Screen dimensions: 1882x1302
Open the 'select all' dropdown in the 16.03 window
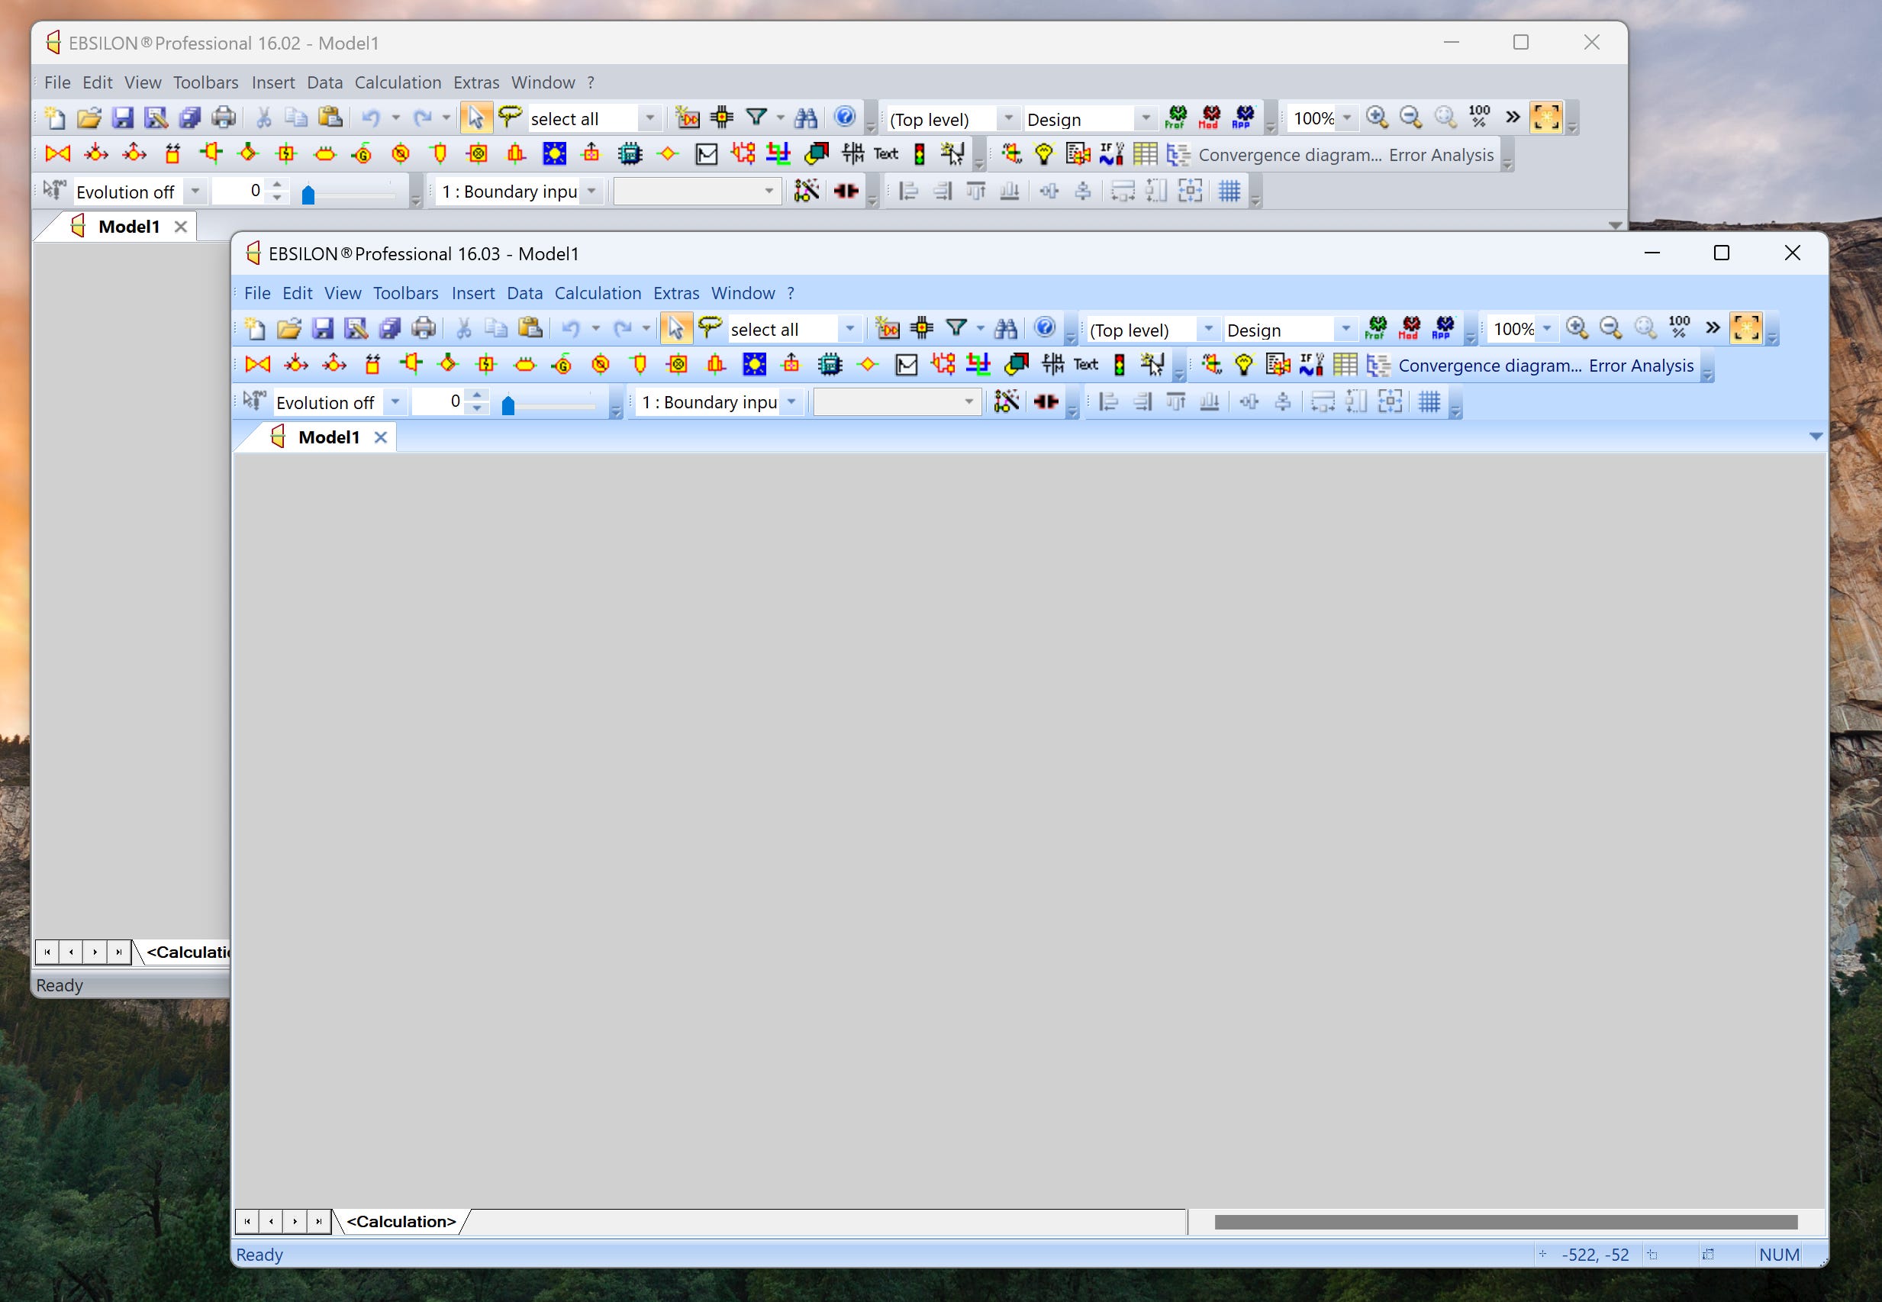pyautogui.click(x=850, y=330)
